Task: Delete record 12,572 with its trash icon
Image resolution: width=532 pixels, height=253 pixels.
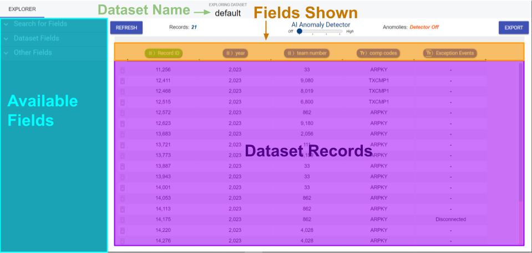Action: 123,113
